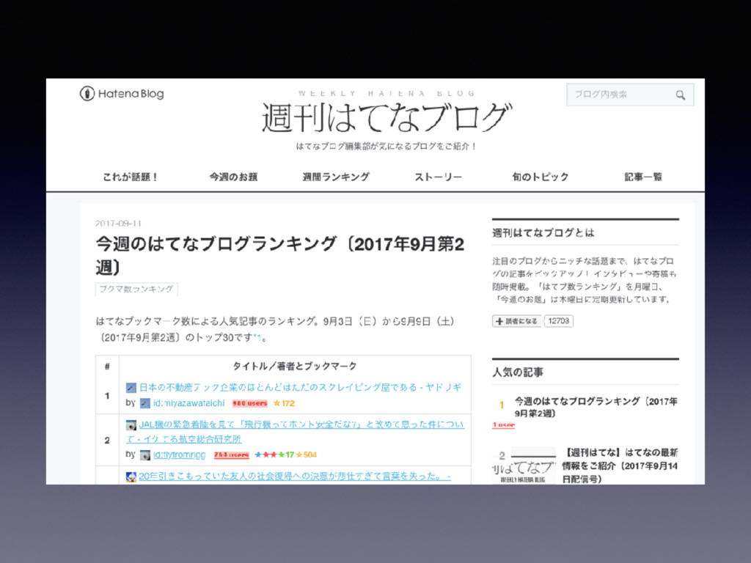Click the 人気の記事 heading
Screen dimensions: 751x563
pyautogui.click(x=518, y=372)
